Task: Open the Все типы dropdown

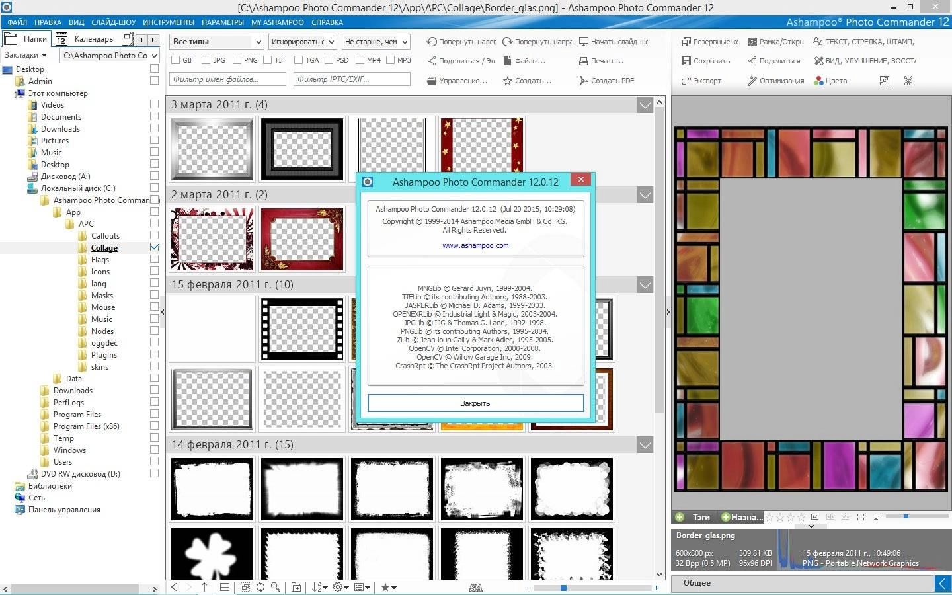Action: tap(216, 42)
